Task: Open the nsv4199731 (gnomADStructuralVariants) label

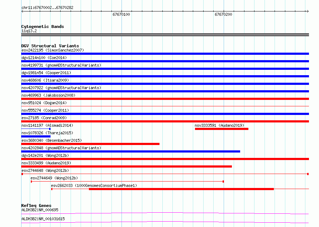Action: pos(61,65)
